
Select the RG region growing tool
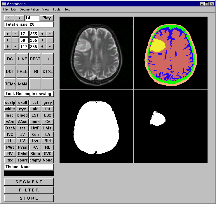click(10, 59)
